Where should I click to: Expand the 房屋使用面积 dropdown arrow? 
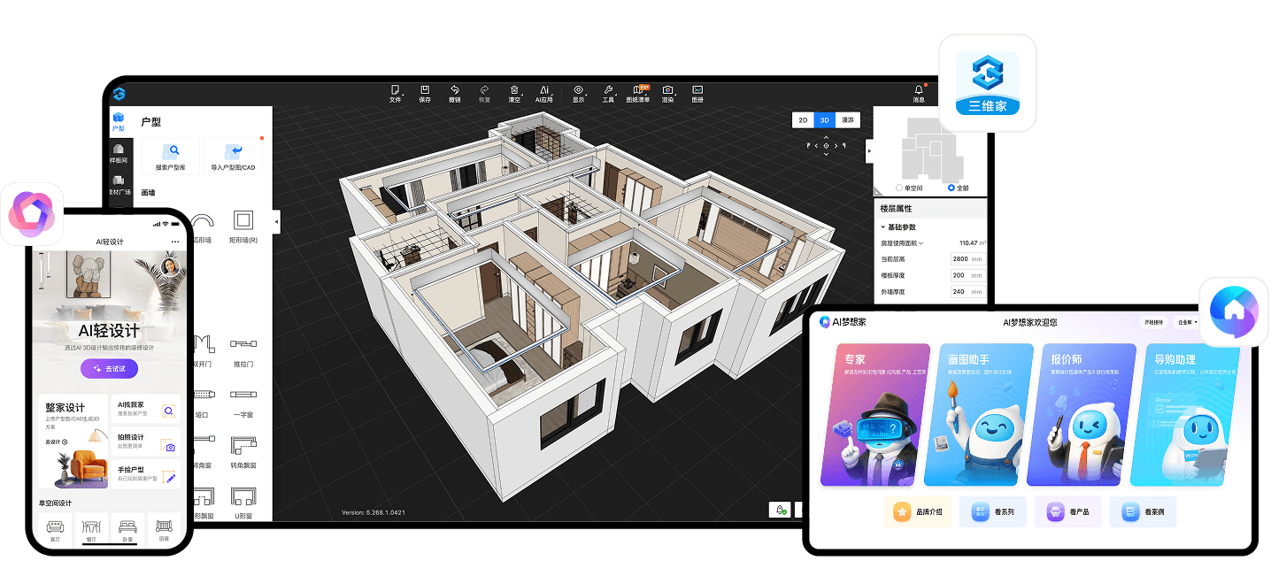(921, 243)
